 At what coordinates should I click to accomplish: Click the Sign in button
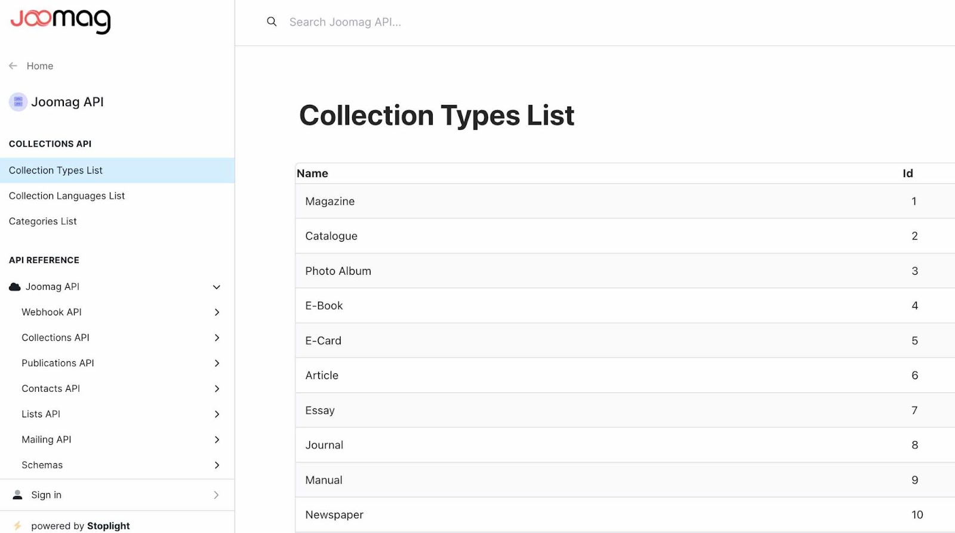pos(47,495)
